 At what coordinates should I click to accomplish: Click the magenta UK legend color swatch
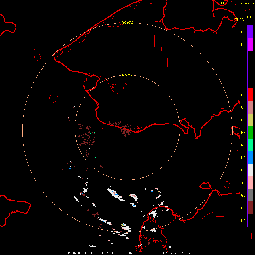[250, 44]
